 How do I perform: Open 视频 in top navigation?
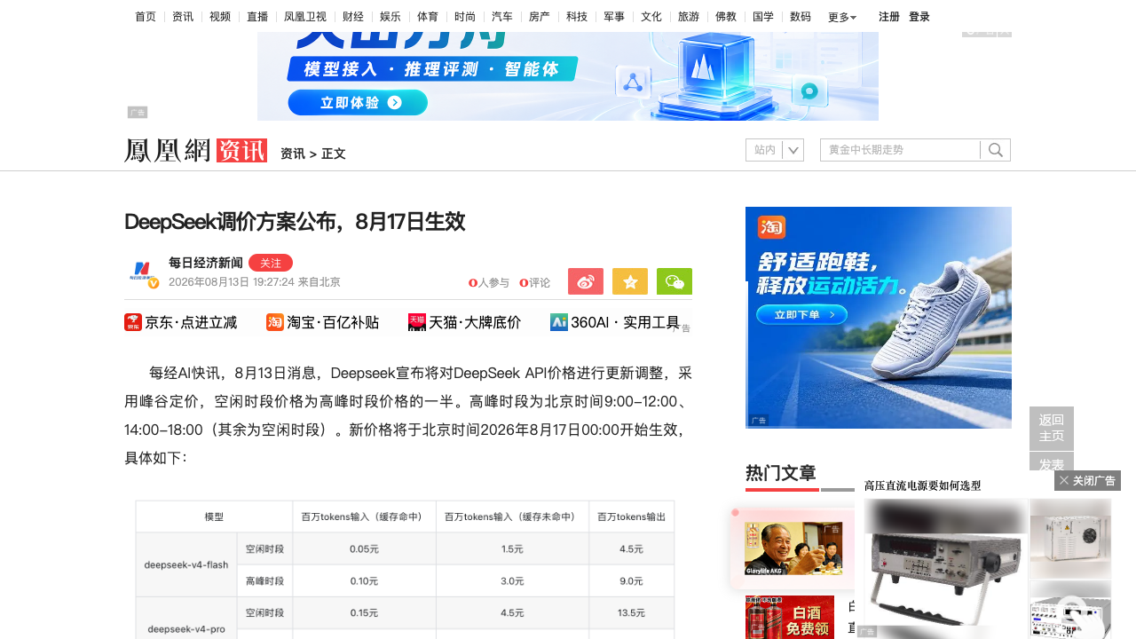coord(220,16)
